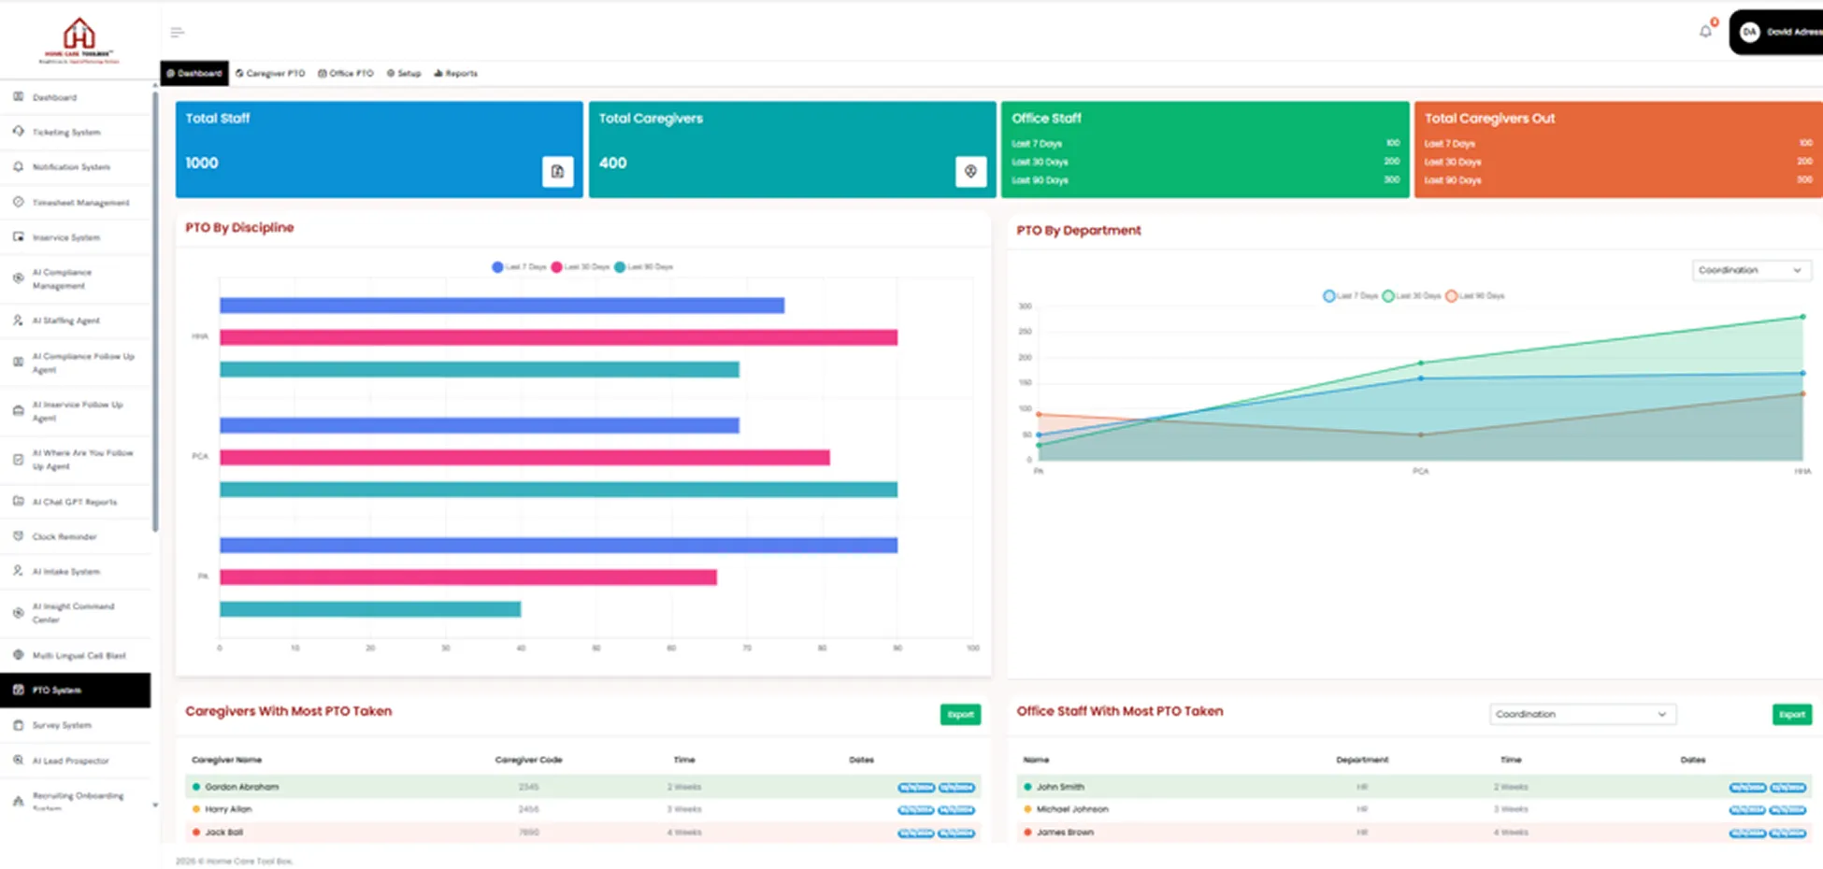Toggle Last 7 Days in Discipline legend
Screen dimensions: 1823x869
(519, 267)
